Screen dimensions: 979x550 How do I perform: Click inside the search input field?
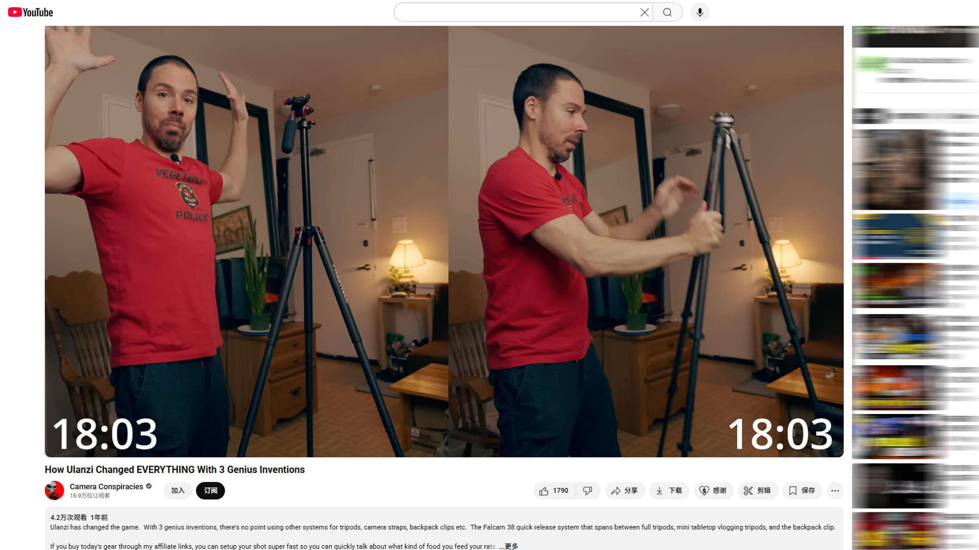click(x=515, y=12)
